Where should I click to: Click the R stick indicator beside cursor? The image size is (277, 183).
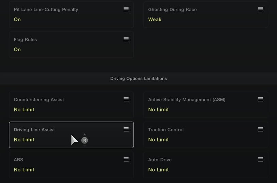pos(85,140)
